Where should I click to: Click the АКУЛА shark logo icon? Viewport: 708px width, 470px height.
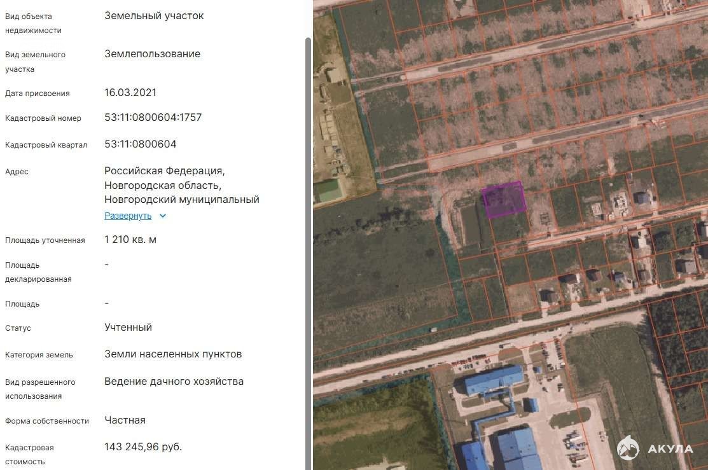(628, 447)
